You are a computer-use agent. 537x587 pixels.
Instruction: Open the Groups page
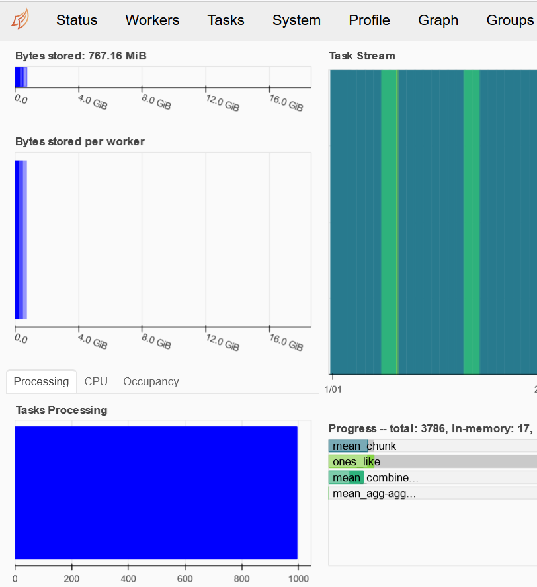pos(510,20)
